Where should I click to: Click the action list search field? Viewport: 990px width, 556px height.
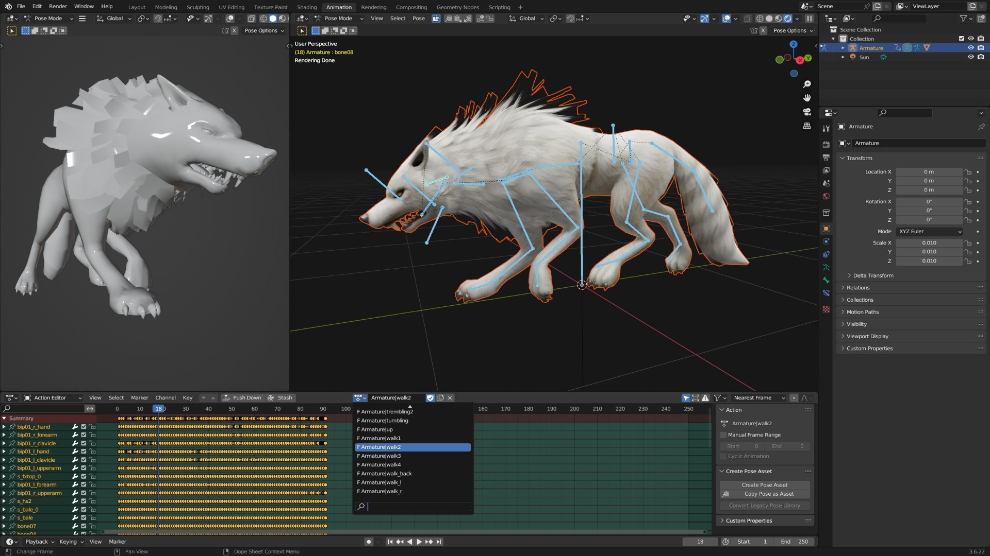coord(412,507)
